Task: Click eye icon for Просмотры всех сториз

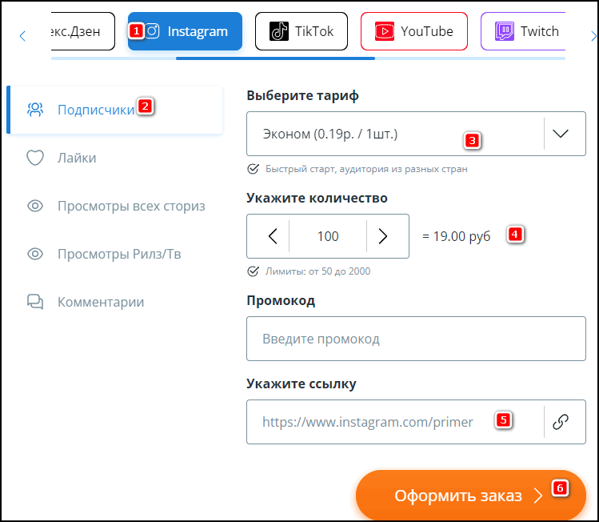Action: pos(35,206)
